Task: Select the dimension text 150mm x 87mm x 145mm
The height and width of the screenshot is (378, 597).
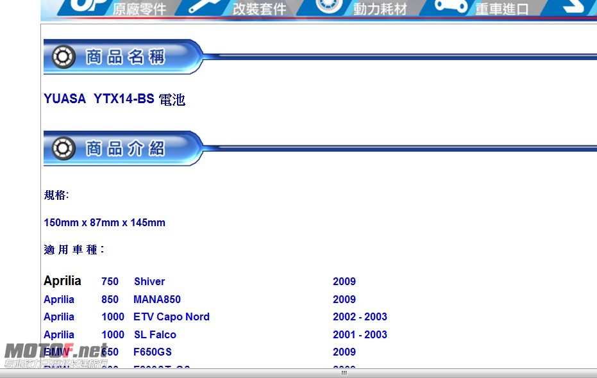Action: pyautogui.click(x=105, y=222)
